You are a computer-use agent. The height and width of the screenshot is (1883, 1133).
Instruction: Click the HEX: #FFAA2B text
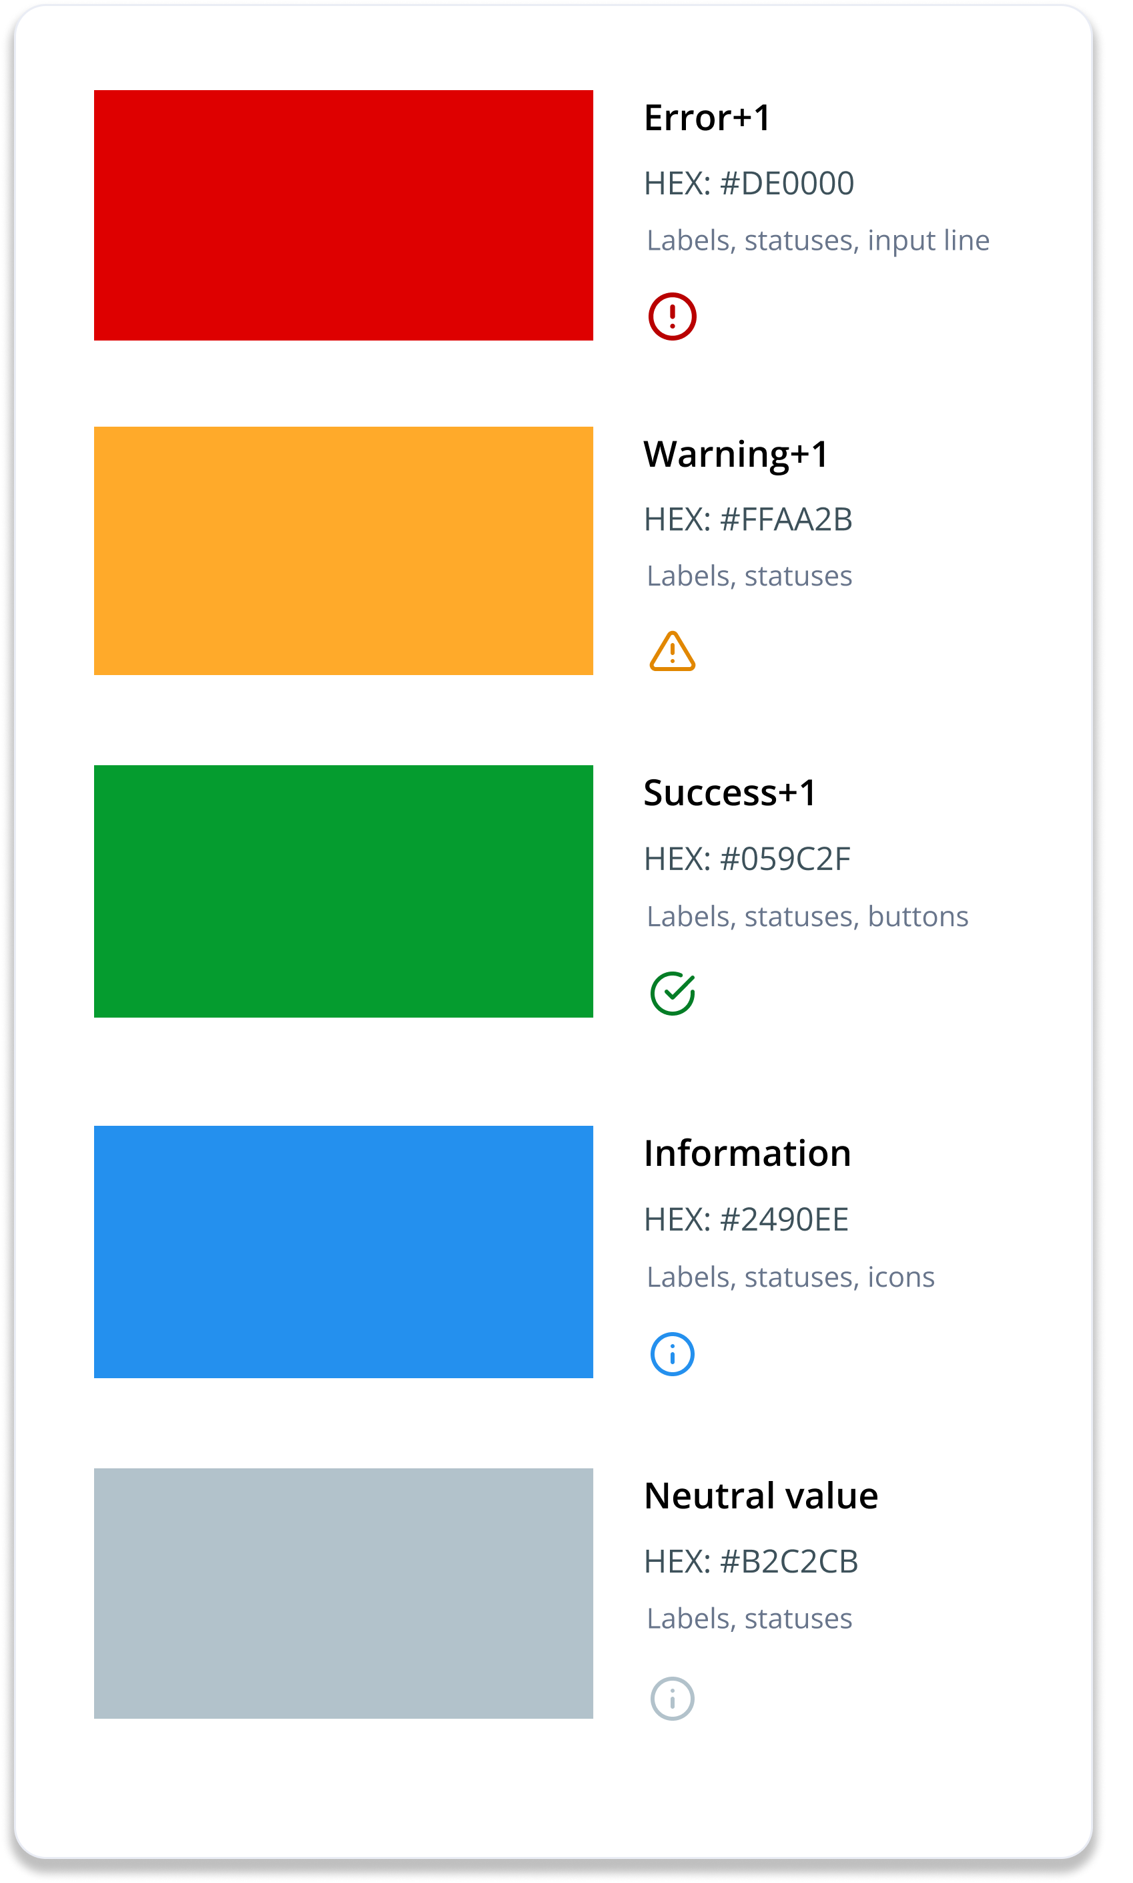coord(748,520)
